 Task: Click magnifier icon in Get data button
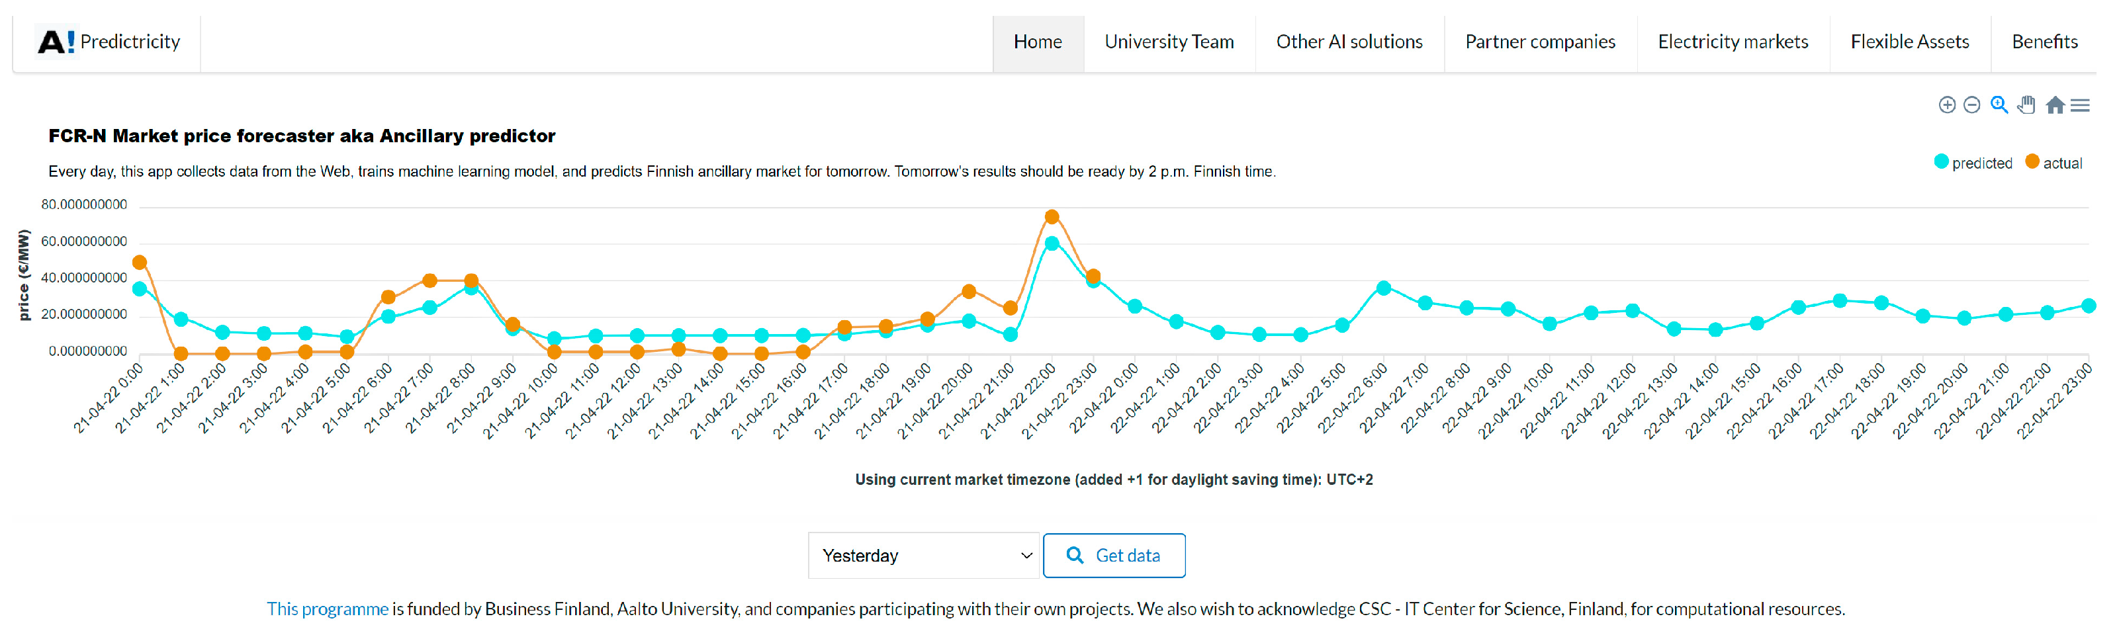coord(1075,555)
